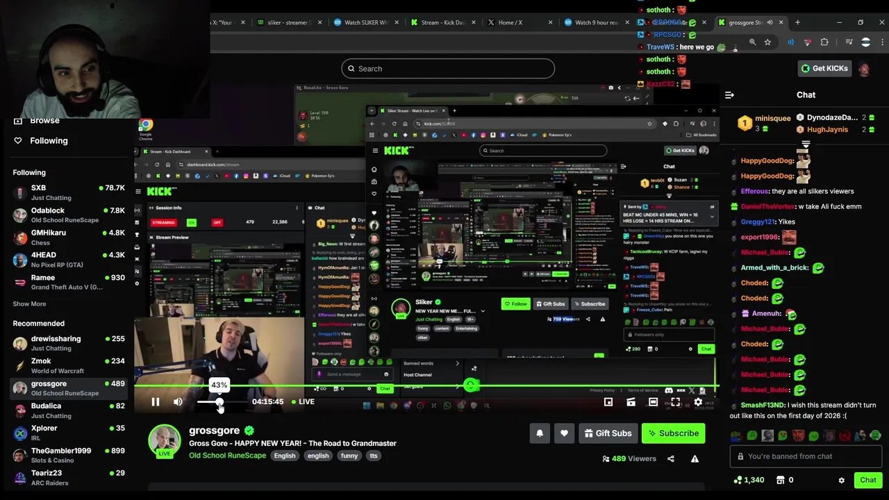Screen dimensions: 889x500
Task: Open TheGambler1999 recommended channel
Action: tap(68, 456)
